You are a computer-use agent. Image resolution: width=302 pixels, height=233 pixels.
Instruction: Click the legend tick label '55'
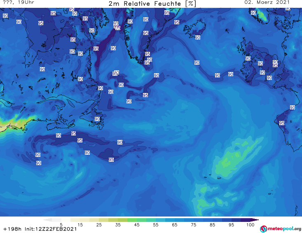[156, 225]
